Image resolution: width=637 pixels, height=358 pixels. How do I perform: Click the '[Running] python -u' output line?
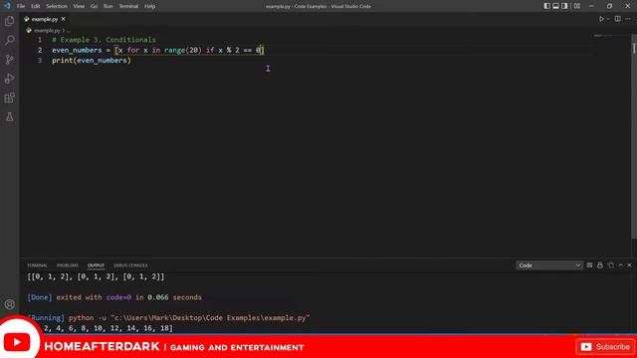point(168,318)
